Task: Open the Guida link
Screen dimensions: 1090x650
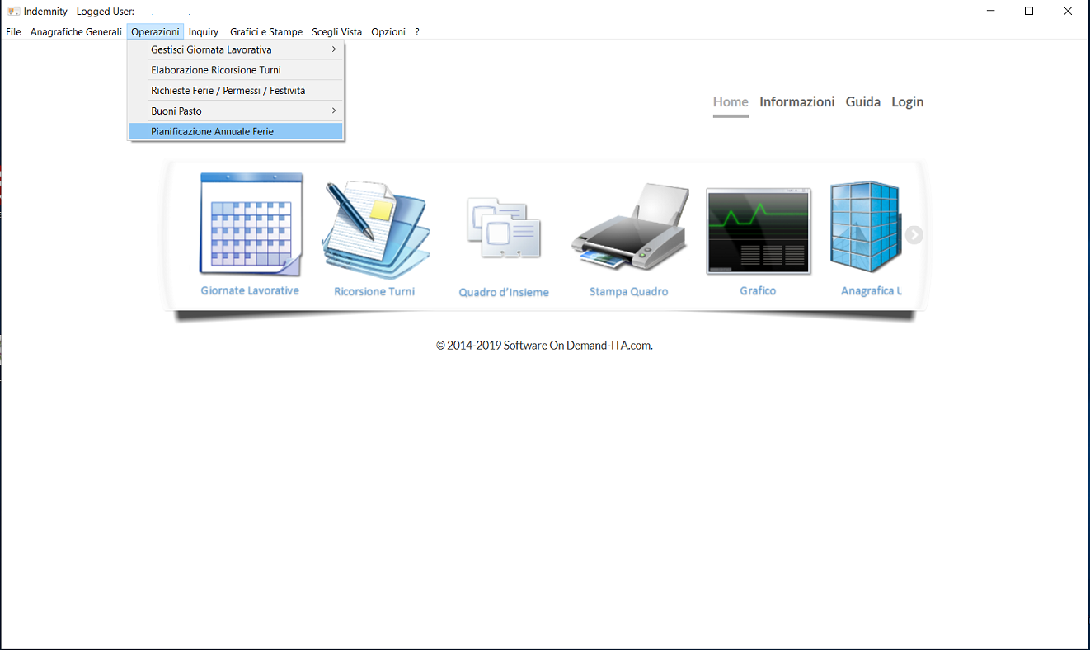Action: 863,102
